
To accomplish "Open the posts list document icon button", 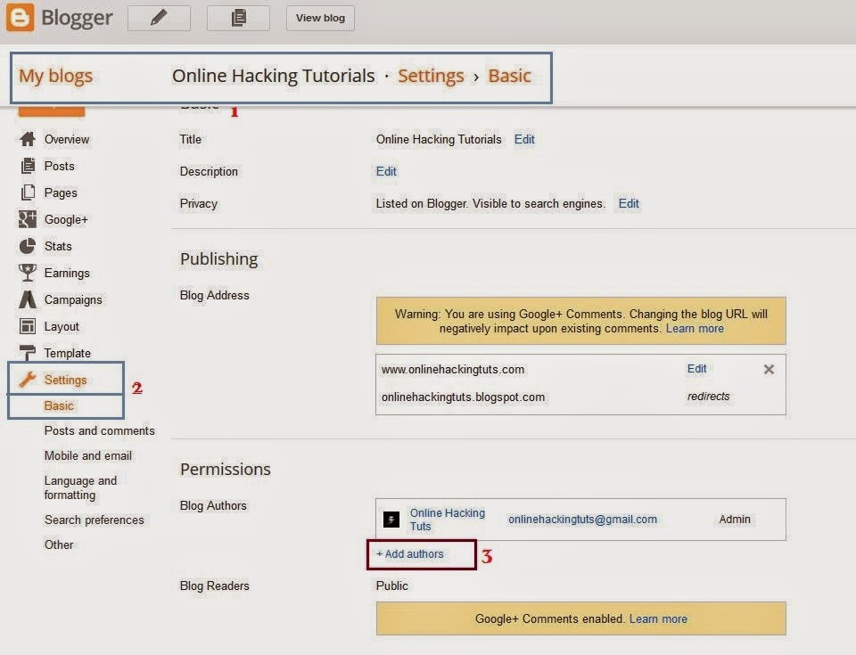I will tap(238, 18).
